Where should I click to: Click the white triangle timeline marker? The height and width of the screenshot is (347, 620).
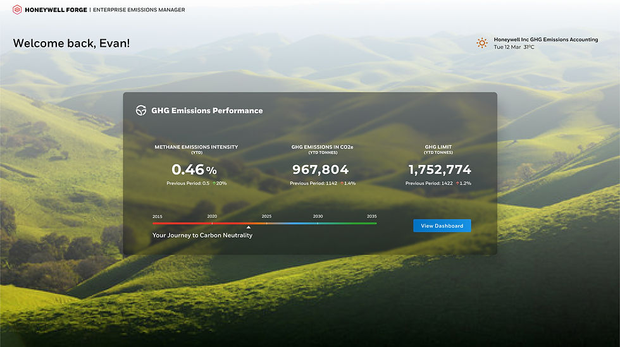(248, 228)
